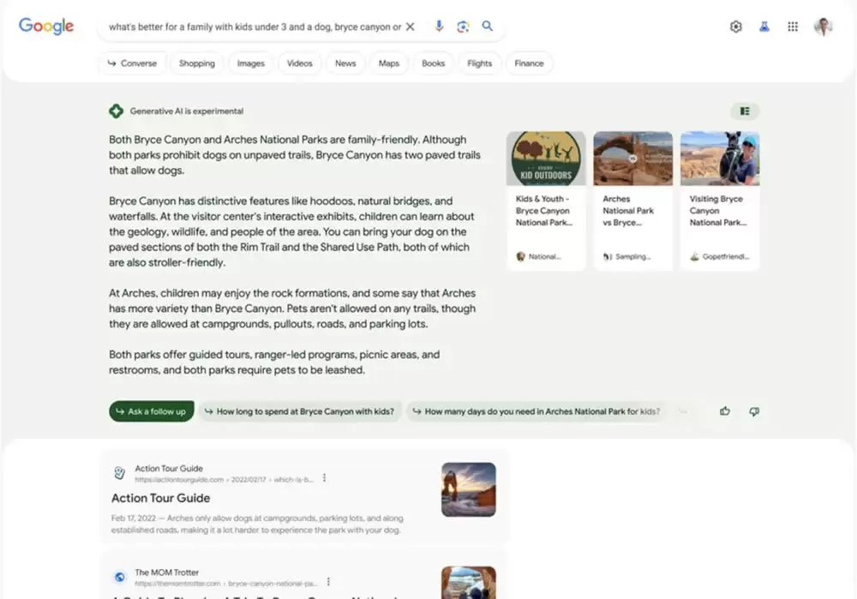
Task: Open the Google settings gear
Action: (735, 27)
